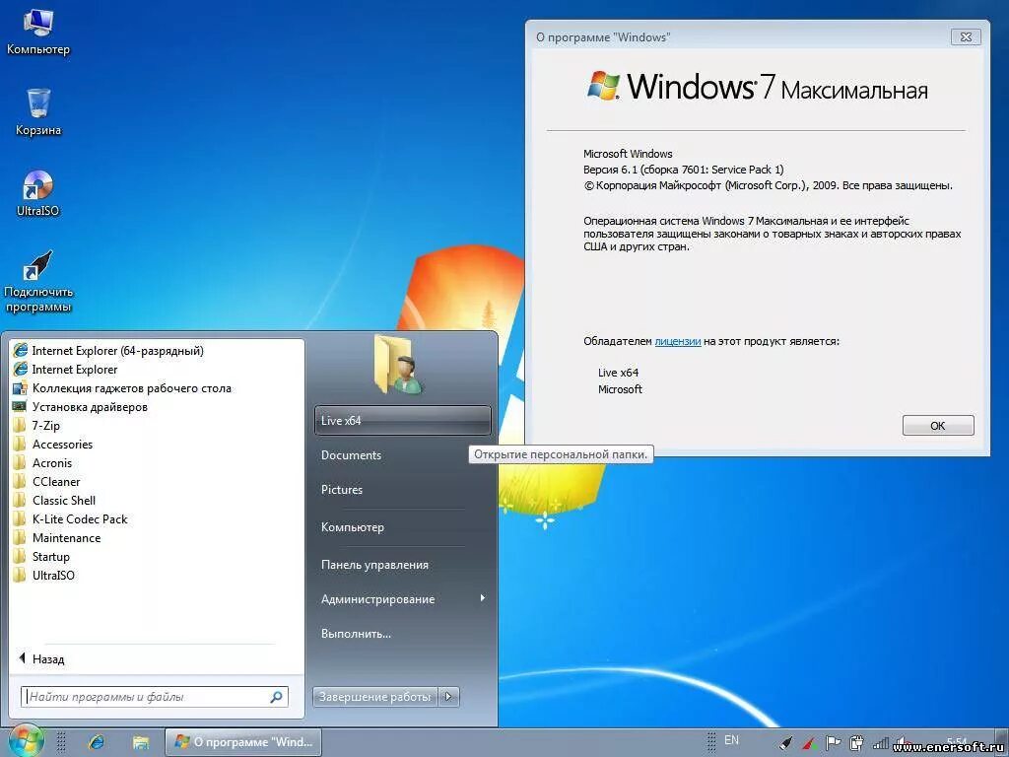
Task: Click the power plug tray icon
Action: point(856,743)
